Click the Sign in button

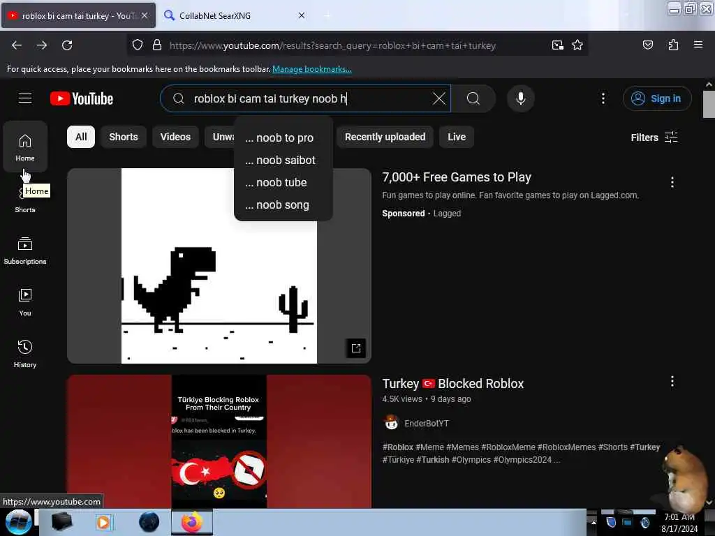click(656, 98)
